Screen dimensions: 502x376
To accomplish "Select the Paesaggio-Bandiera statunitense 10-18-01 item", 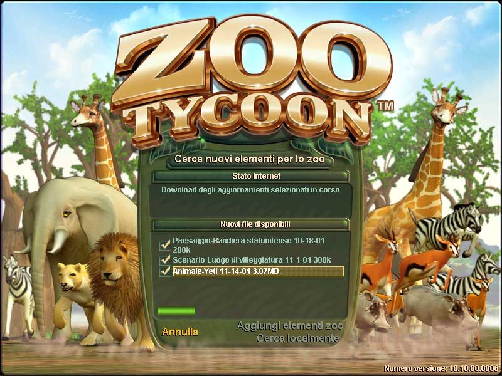I will coord(248,245).
